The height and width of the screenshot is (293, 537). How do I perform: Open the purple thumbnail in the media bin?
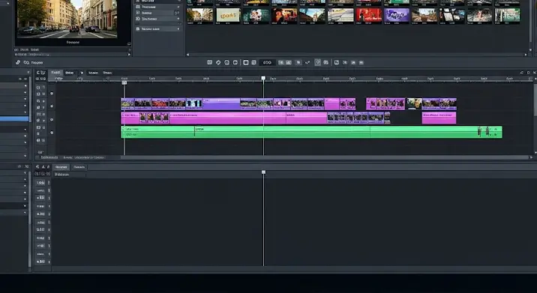pos(397,16)
